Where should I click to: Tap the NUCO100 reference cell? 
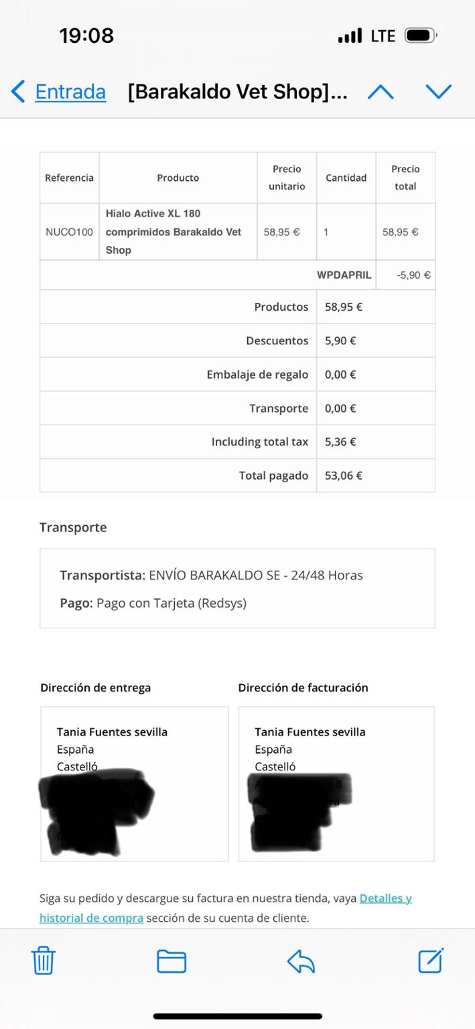69,232
